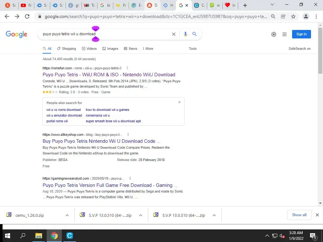323x242 pixels.
Task: Open the Chrome profile avatar
Action: point(306,16)
